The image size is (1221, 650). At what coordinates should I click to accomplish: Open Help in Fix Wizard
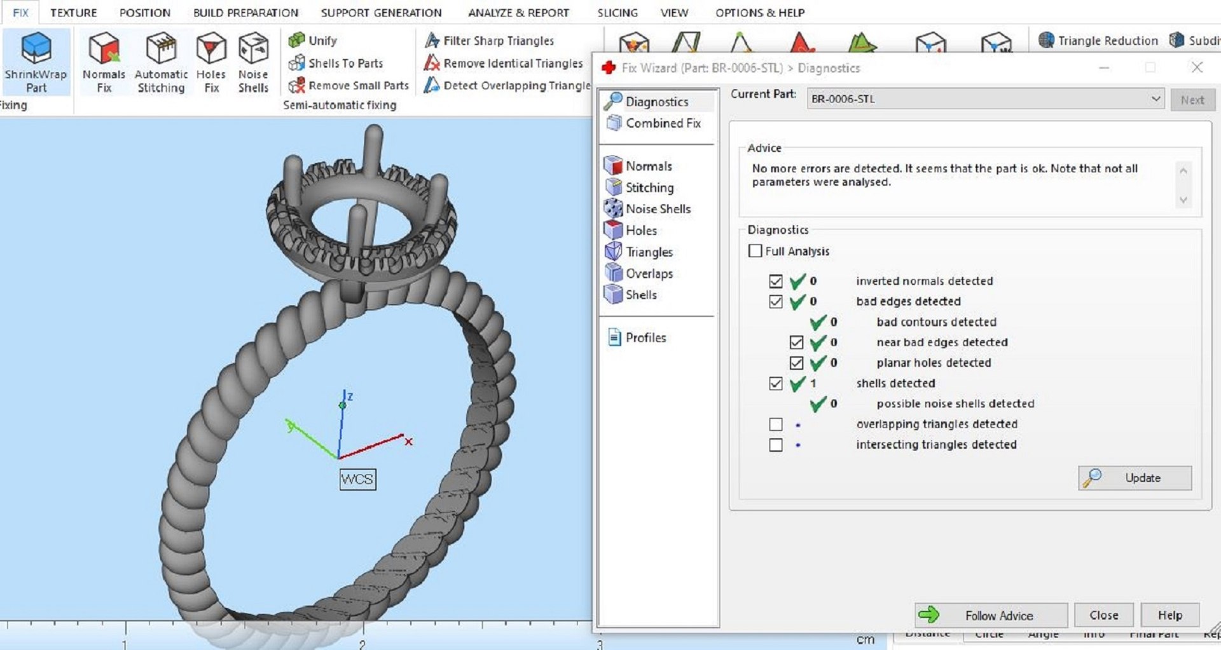1169,615
